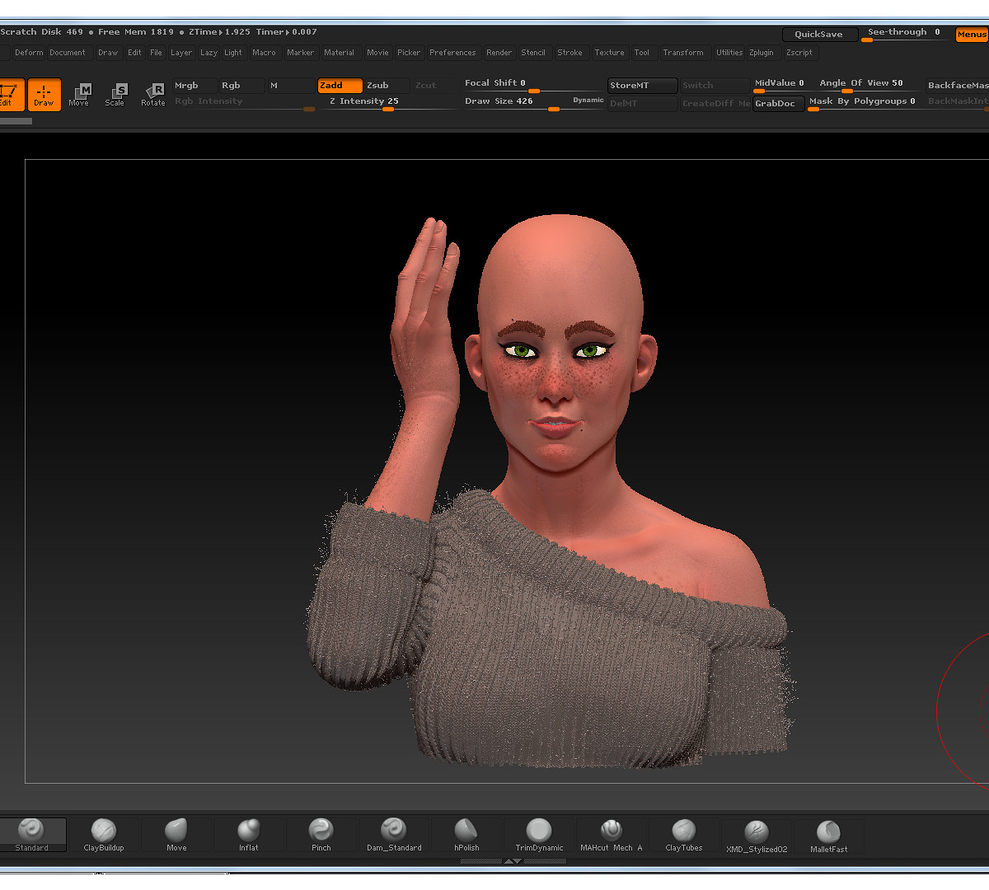Toggle Rgb painting mode
Image resolution: width=989 pixels, height=890 pixels.
tap(242, 86)
